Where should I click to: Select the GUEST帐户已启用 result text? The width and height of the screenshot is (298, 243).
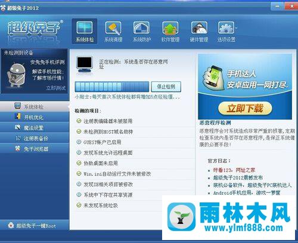(102, 142)
